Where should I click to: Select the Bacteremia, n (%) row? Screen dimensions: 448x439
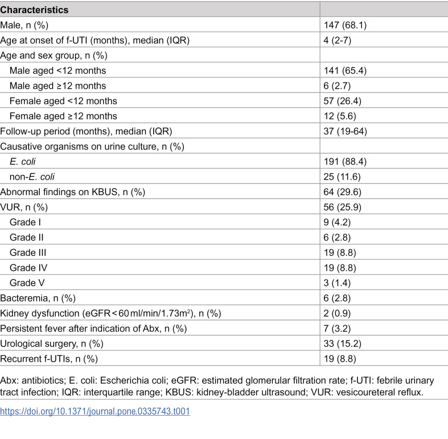224,298
